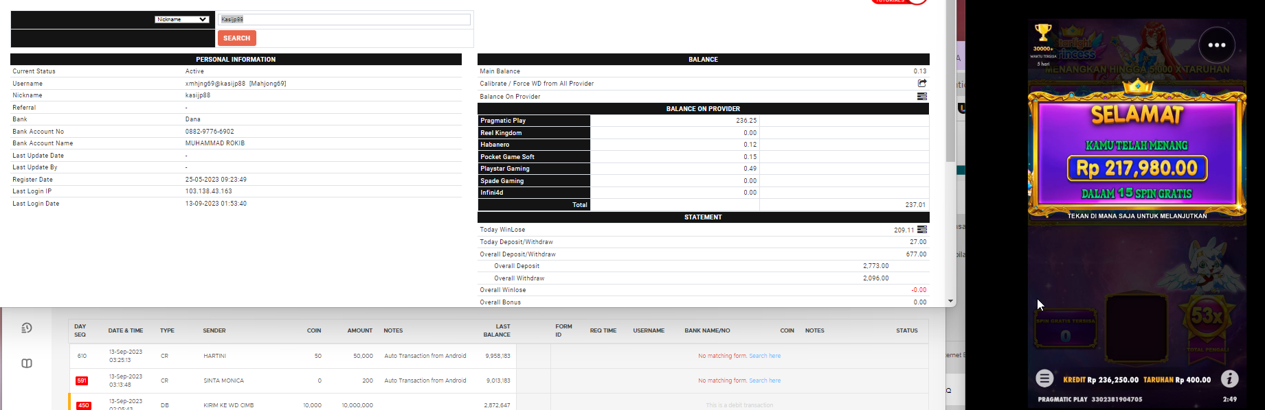This screenshot has height=410, width=1265.
Task: Click the account name MUHAMMAD ROKIB
Action: tap(215, 143)
